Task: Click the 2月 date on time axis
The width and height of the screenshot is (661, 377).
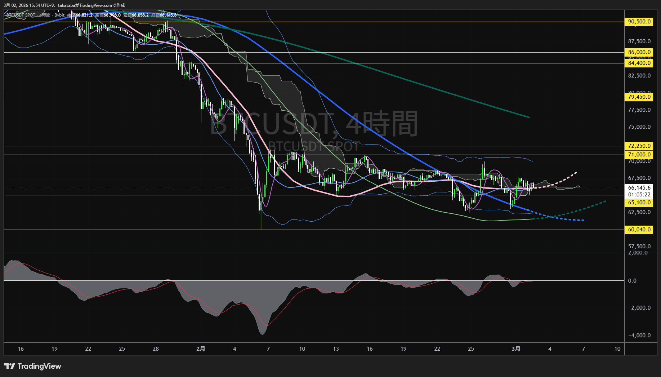Action: (x=201, y=349)
